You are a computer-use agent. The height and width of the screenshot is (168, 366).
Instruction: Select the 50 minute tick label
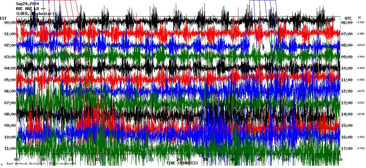click(286, 160)
